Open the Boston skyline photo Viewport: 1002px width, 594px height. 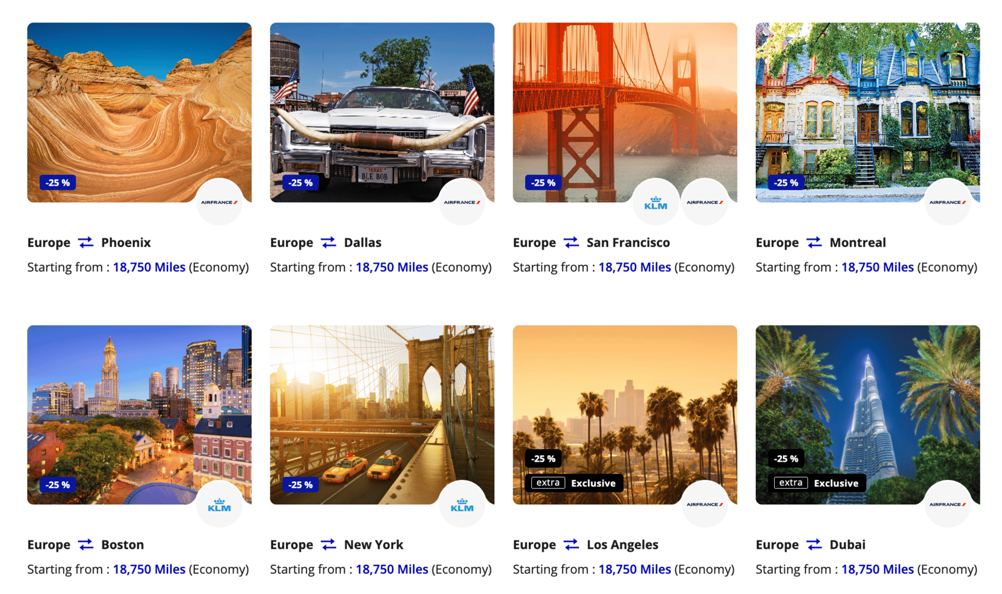pos(139,415)
